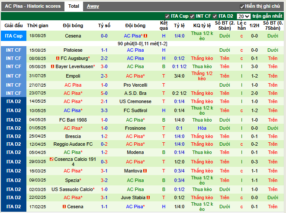Click the 'Lẻ chẵn' column header
The image size is (286, 213).
(x=242, y=25)
